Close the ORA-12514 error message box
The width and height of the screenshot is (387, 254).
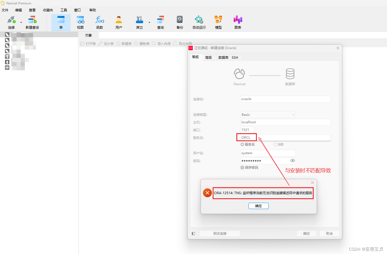click(313, 183)
